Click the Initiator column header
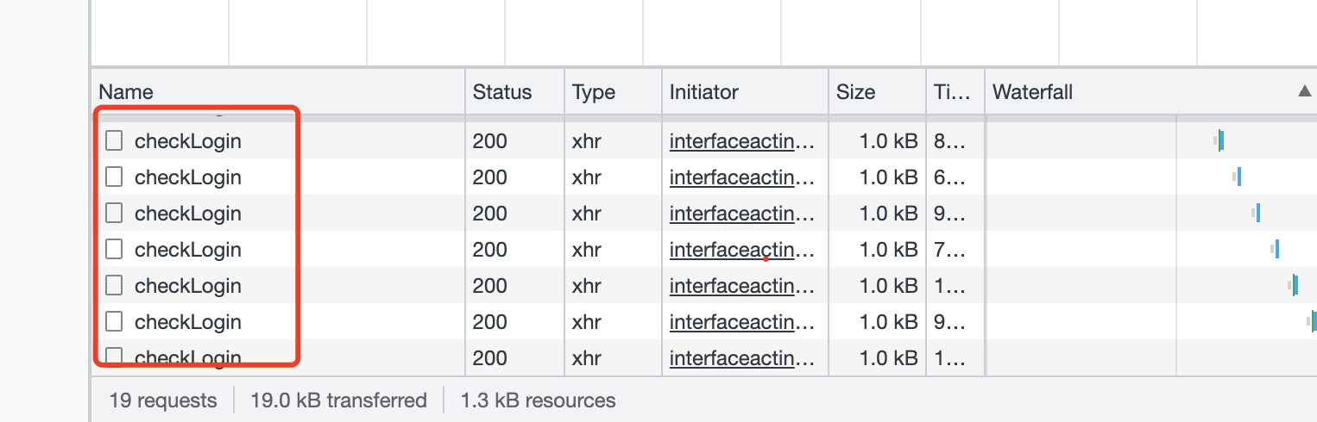This screenshot has height=422, width=1317. [x=704, y=92]
